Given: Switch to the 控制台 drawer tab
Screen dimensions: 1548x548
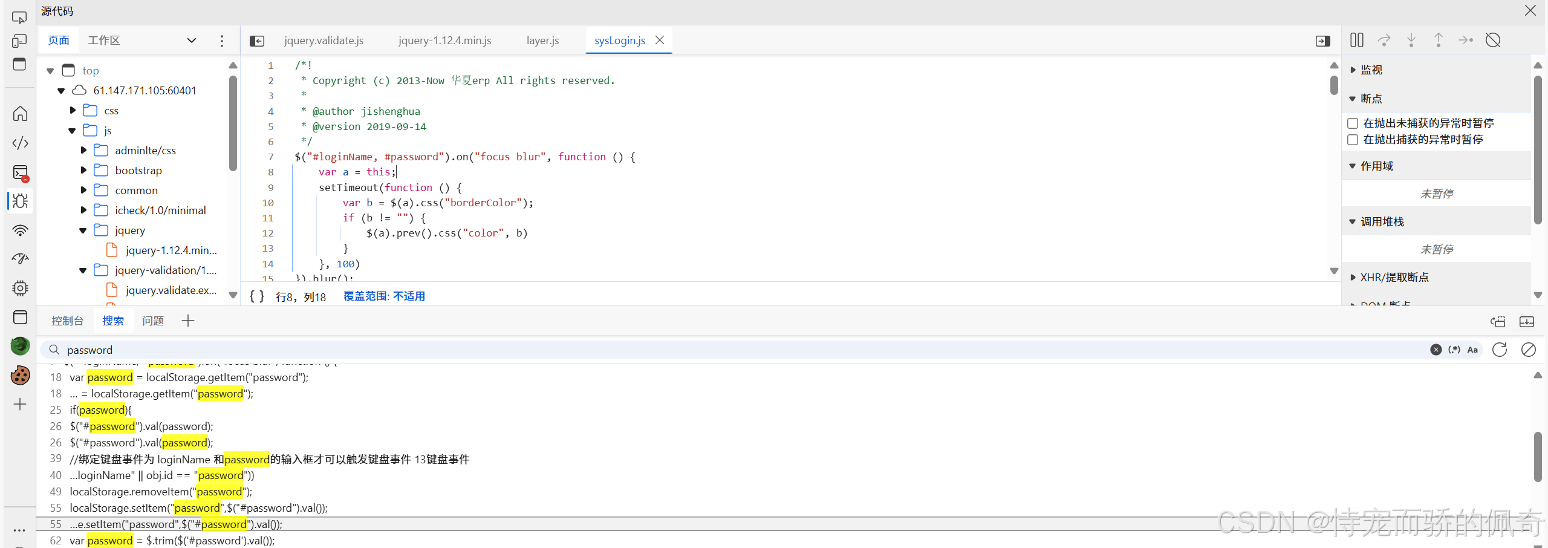Looking at the screenshot, I should (68, 321).
